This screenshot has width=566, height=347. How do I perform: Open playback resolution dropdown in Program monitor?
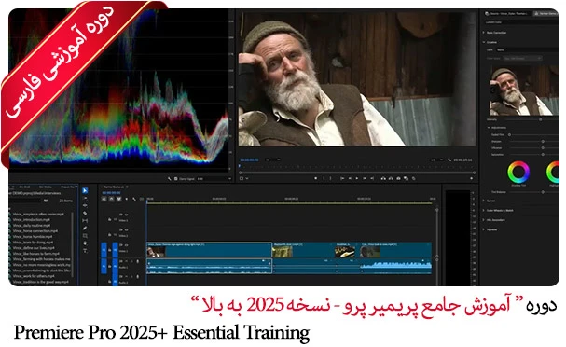pyautogui.click(x=436, y=160)
